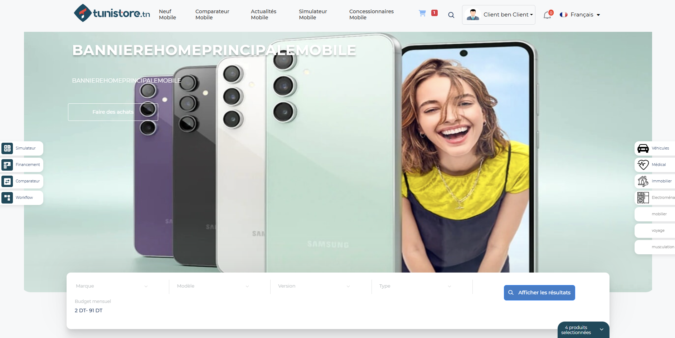Click the search magnifier icon
The width and height of the screenshot is (675, 338).
(451, 15)
